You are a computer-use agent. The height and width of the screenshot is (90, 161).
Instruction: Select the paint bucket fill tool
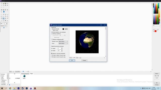tap(2, 18)
